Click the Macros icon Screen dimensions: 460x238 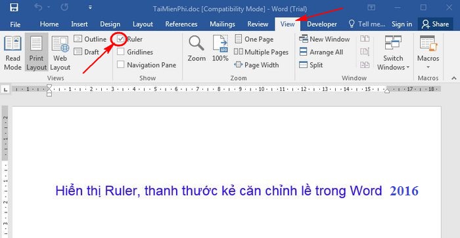point(428,43)
